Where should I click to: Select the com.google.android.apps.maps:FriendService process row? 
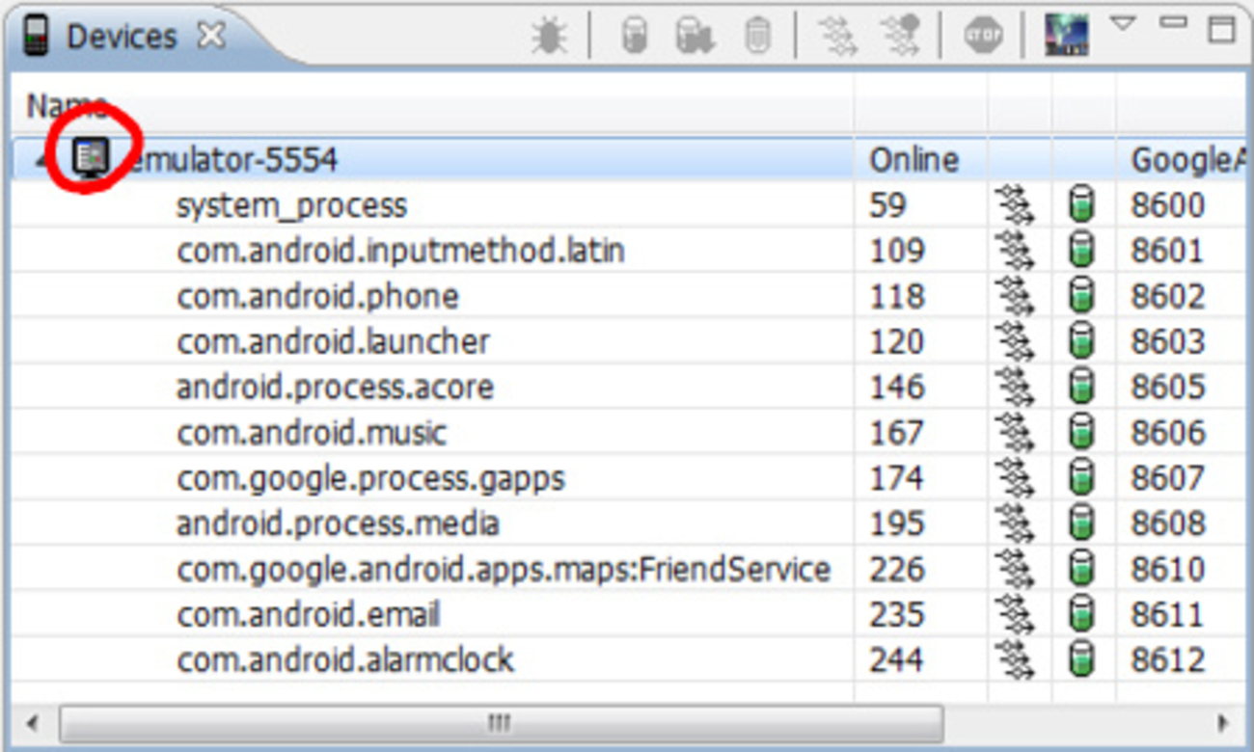coord(503,570)
